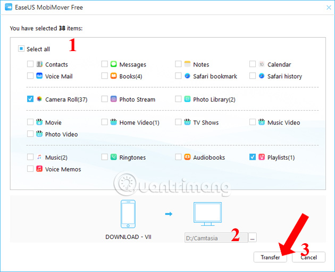Check the Music(2) checkbox
Image resolution: width=335 pixels, height=272 pixels.
coord(30,157)
